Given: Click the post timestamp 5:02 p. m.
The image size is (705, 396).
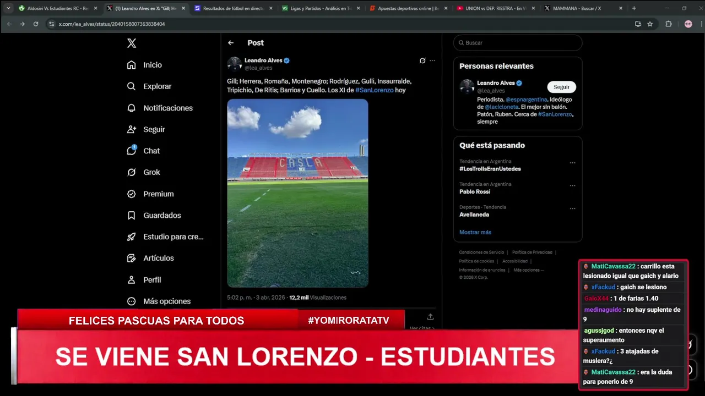Looking at the screenshot, I should [256, 298].
